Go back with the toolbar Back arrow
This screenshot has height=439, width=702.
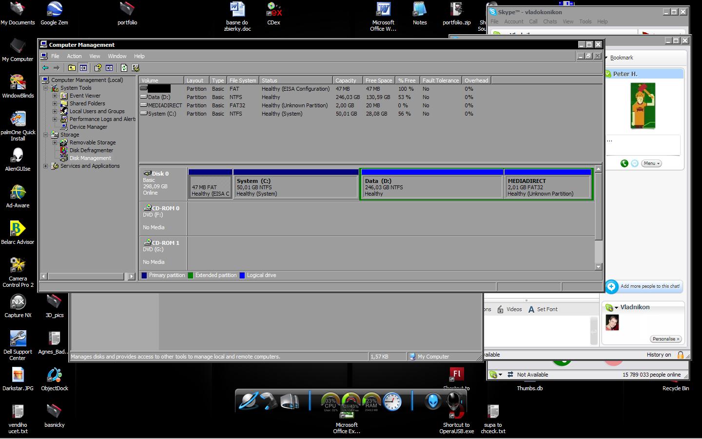(x=45, y=68)
